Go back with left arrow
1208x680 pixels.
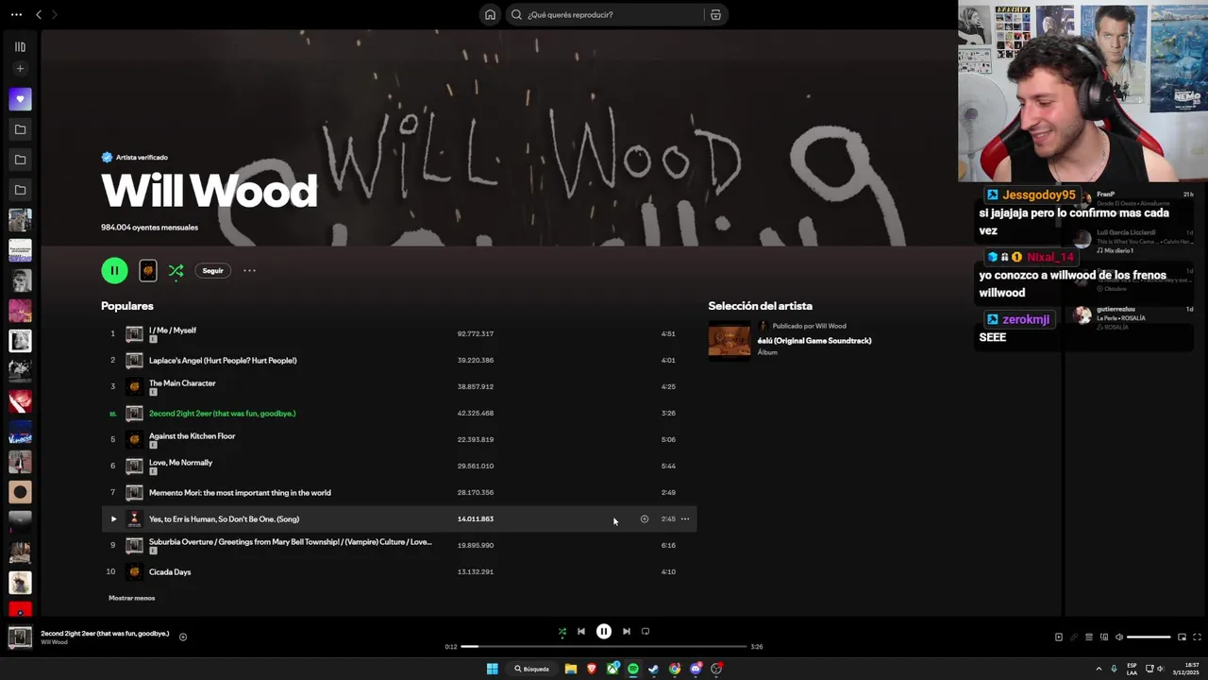click(x=39, y=14)
